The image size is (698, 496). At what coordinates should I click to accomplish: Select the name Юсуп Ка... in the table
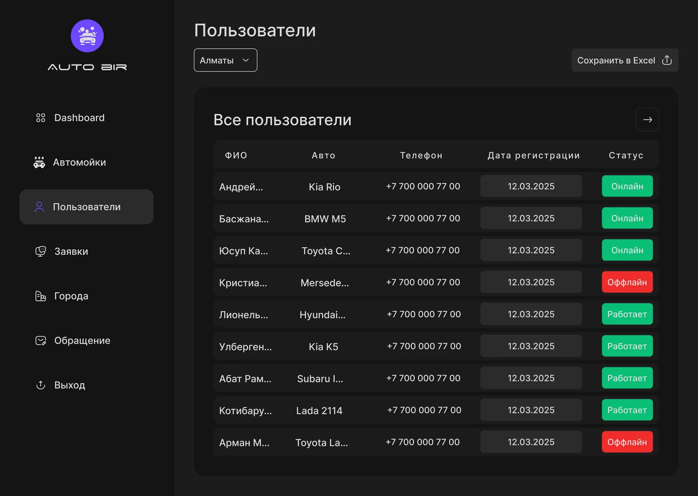(x=243, y=251)
